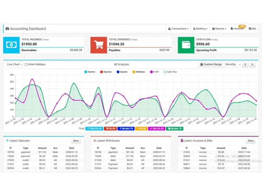Click the Payables amount $322.90
The image size is (262, 196).
(x=165, y=50)
